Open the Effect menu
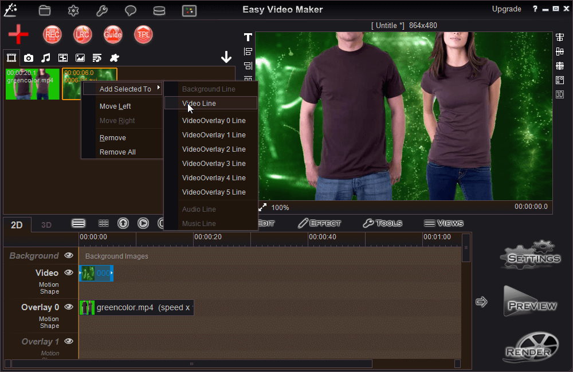This screenshot has width=573, height=372. click(319, 223)
